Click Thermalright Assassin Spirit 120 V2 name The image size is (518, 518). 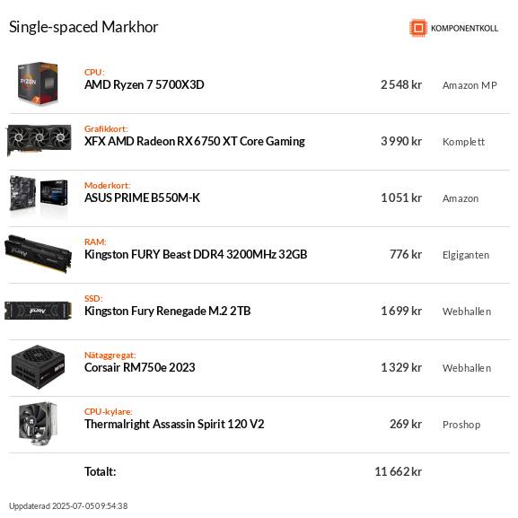(174, 424)
